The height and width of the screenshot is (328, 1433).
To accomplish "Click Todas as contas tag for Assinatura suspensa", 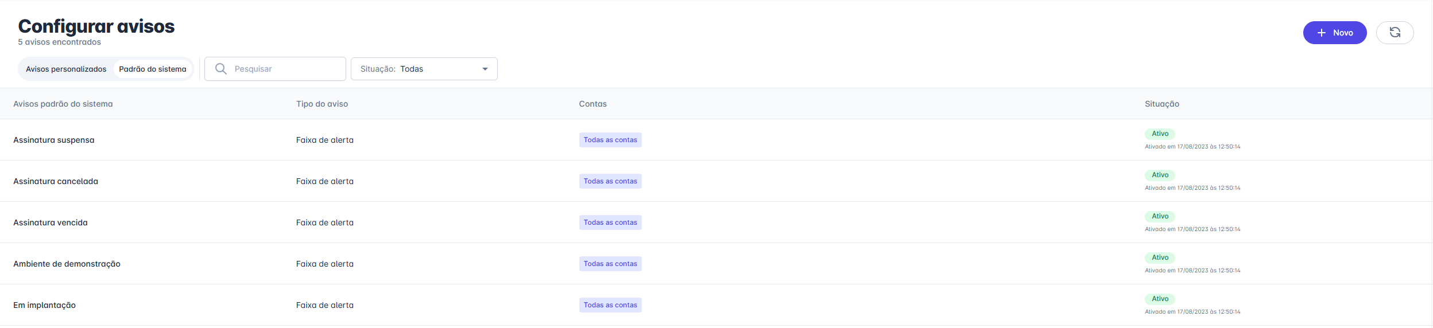I will [610, 140].
